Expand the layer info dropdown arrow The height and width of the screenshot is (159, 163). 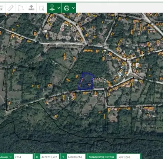59,8
